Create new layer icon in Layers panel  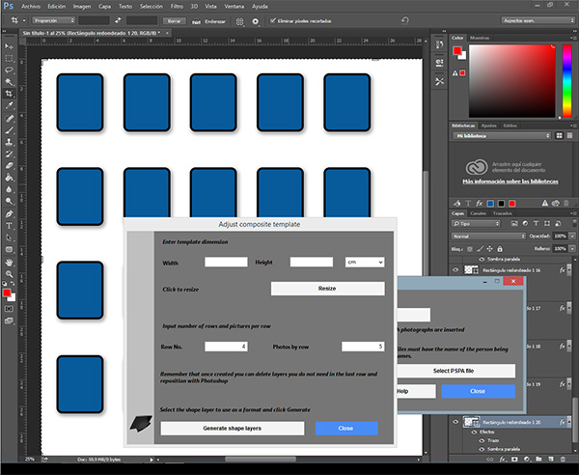click(x=551, y=460)
